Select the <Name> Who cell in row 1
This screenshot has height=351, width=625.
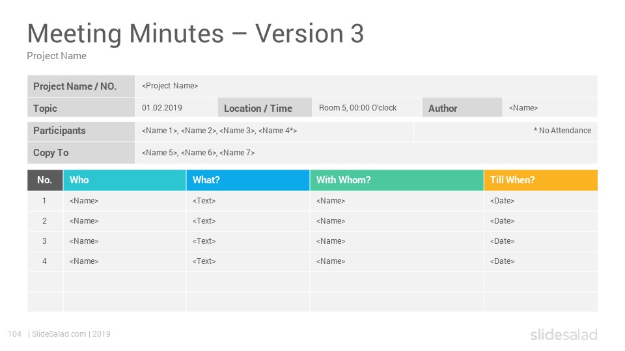[124, 201]
